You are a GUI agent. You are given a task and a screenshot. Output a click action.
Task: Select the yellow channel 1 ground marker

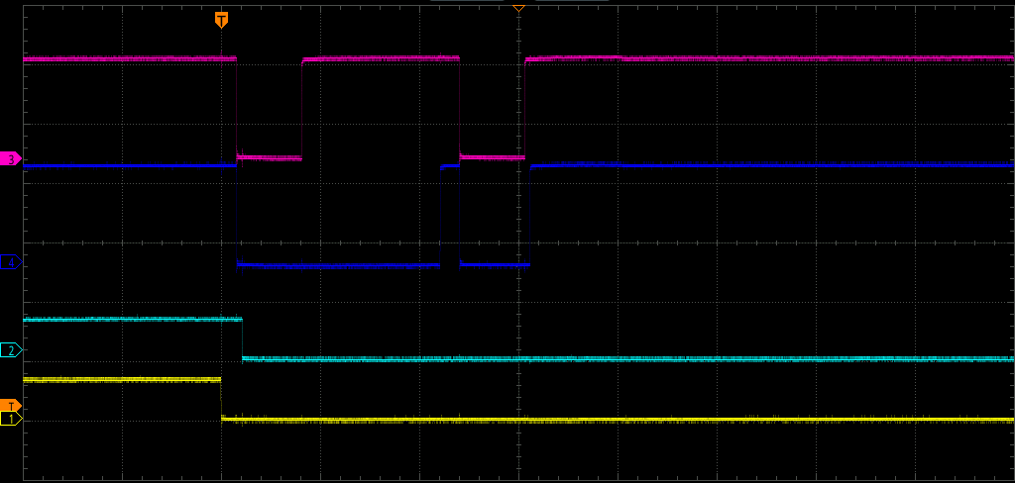12,420
